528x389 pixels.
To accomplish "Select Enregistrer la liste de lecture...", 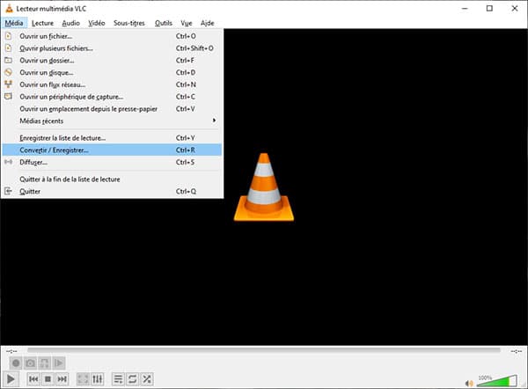I will coord(112,138).
